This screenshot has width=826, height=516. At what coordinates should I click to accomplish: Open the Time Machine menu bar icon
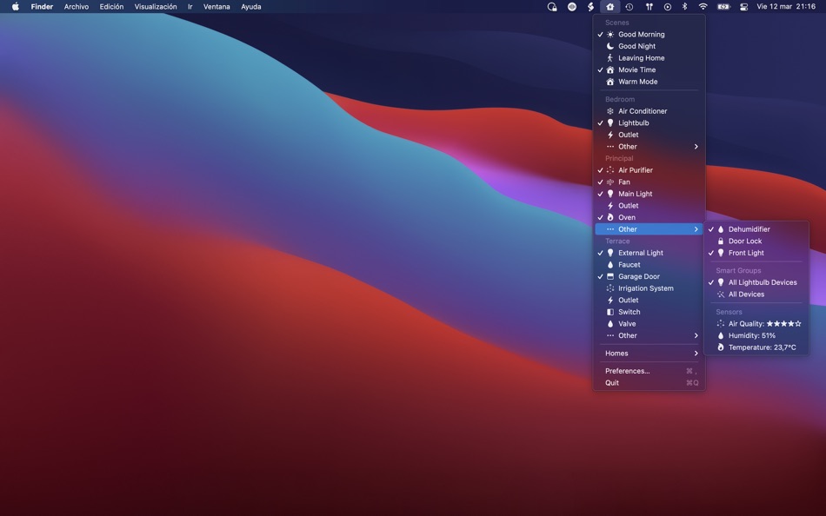[629, 7]
